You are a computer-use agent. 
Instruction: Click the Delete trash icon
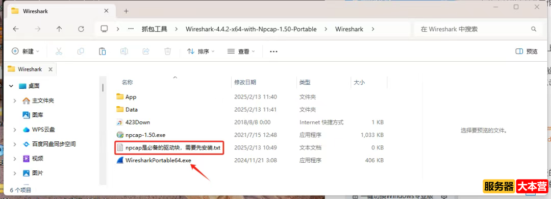[x=168, y=52]
